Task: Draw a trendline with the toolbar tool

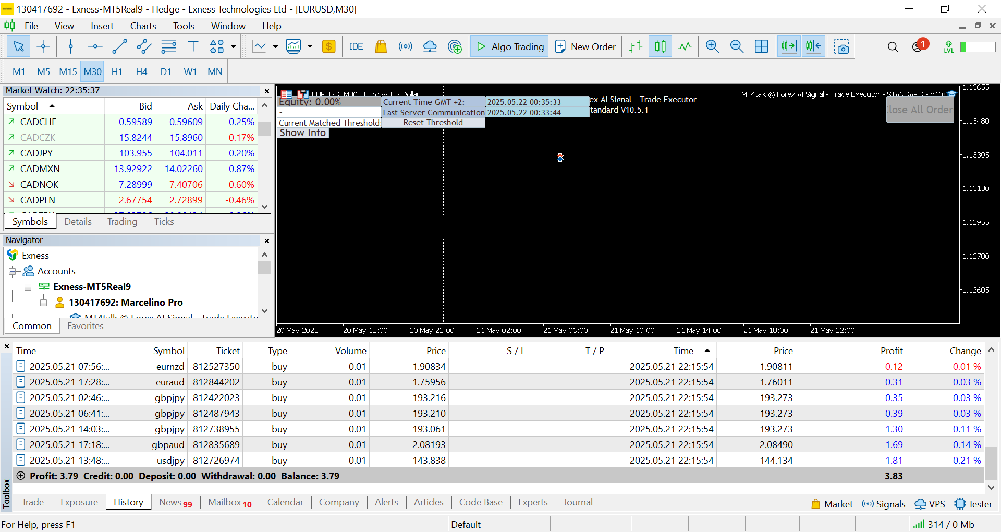Action: click(x=119, y=47)
